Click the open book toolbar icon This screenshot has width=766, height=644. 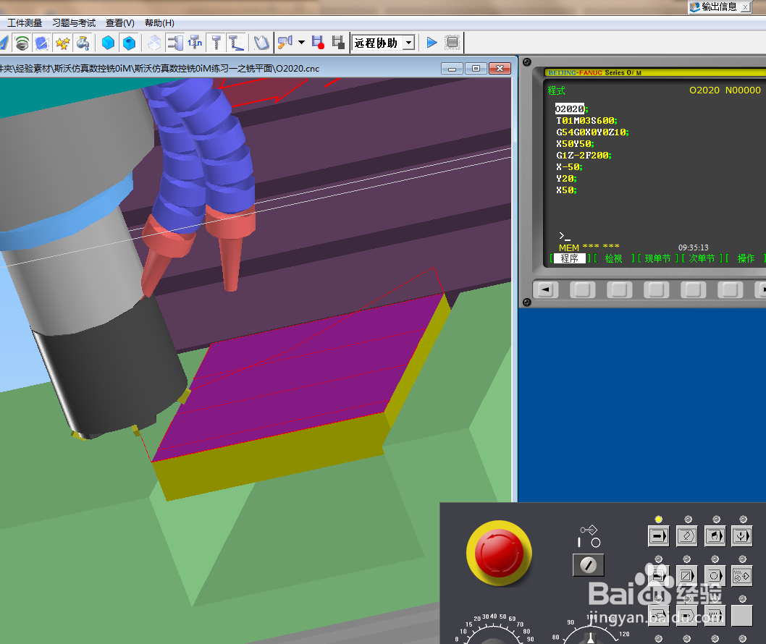point(261,43)
